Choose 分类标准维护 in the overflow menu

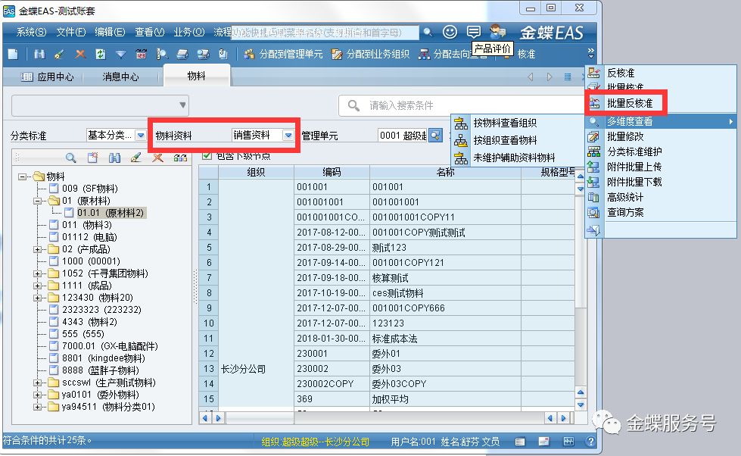pos(634,151)
